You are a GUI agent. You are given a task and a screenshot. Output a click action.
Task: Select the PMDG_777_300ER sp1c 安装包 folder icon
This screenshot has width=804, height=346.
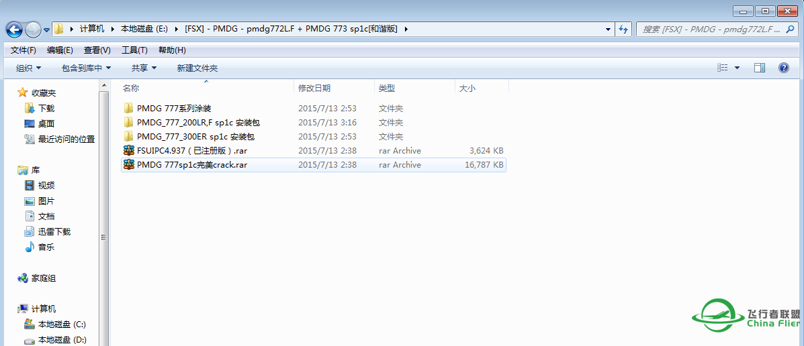[x=129, y=137]
